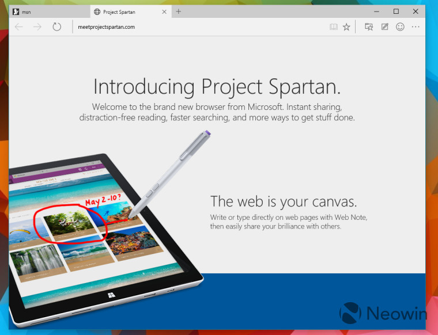Refresh the page with the reload icon
Image resolution: width=438 pixels, height=335 pixels.
(56, 27)
